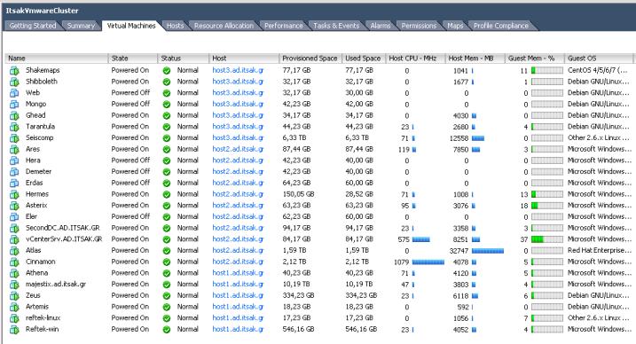Click the green status check icon for Zeus
The height and width of the screenshot is (344, 636).
(166, 296)
